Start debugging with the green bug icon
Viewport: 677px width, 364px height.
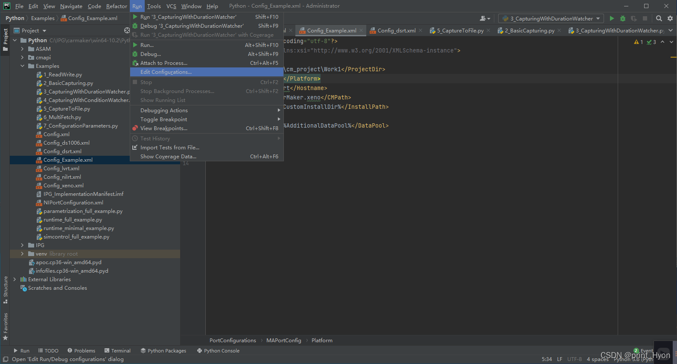[623, 18]
